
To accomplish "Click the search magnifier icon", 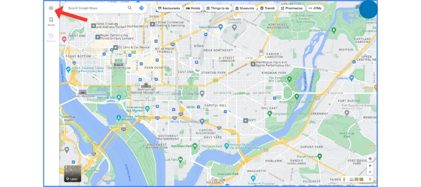I will coord(130,8).
